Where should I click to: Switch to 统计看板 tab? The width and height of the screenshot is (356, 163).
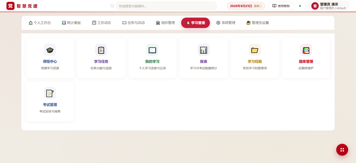click(x=72, y=23)
